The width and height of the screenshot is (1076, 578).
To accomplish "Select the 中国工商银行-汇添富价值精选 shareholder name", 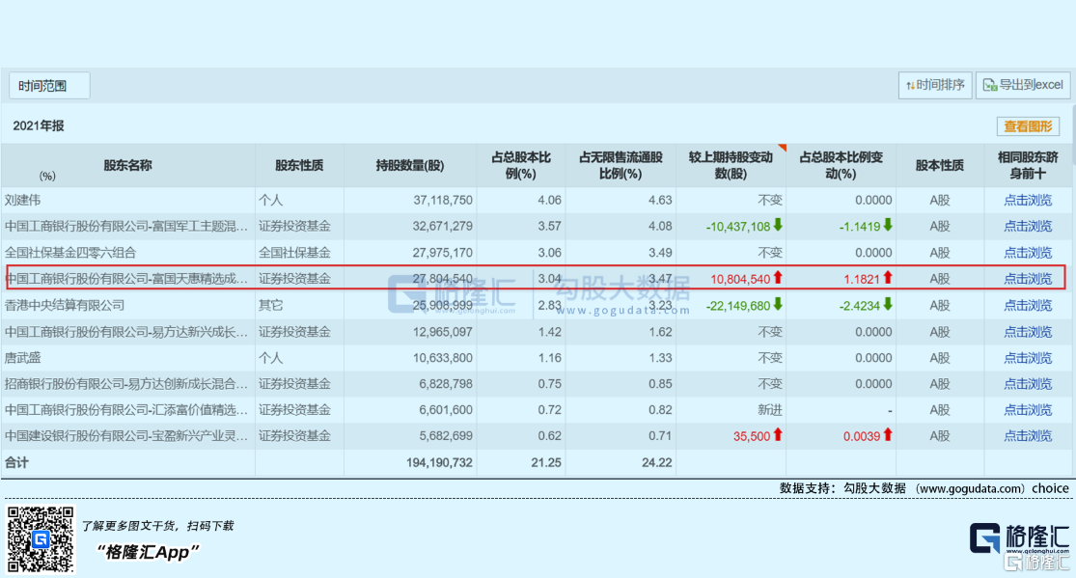I will [126, 410].
